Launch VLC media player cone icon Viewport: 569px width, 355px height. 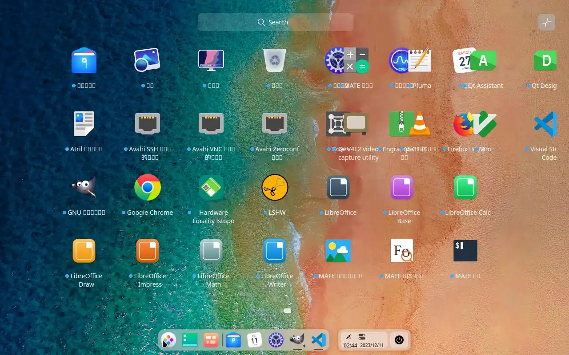click(x=419, y=124)
